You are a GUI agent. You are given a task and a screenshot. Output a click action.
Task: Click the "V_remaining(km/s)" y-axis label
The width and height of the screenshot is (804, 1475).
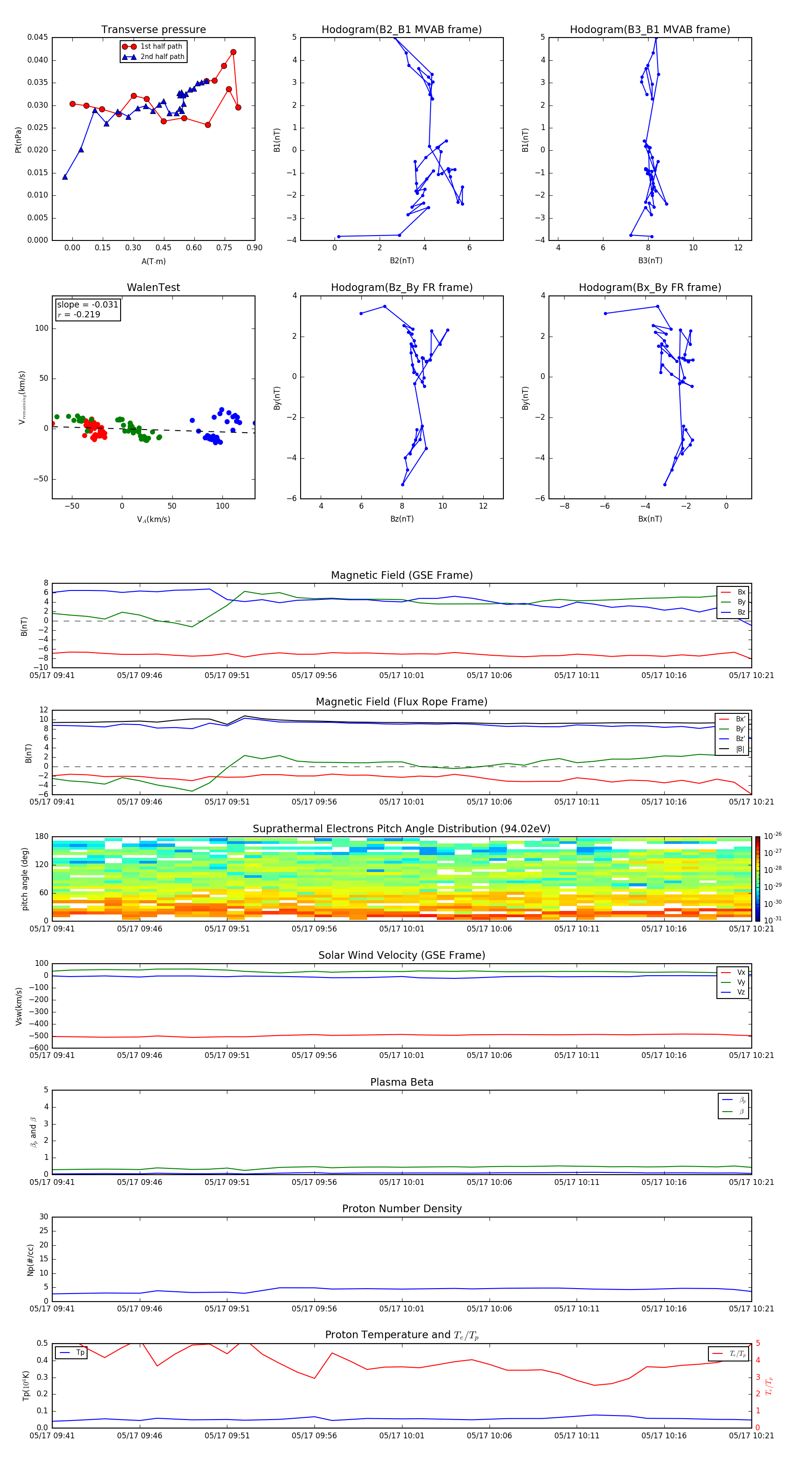coord(22,397)
